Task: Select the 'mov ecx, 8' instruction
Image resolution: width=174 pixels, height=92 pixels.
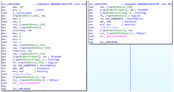Action: (x=11, y=39)
